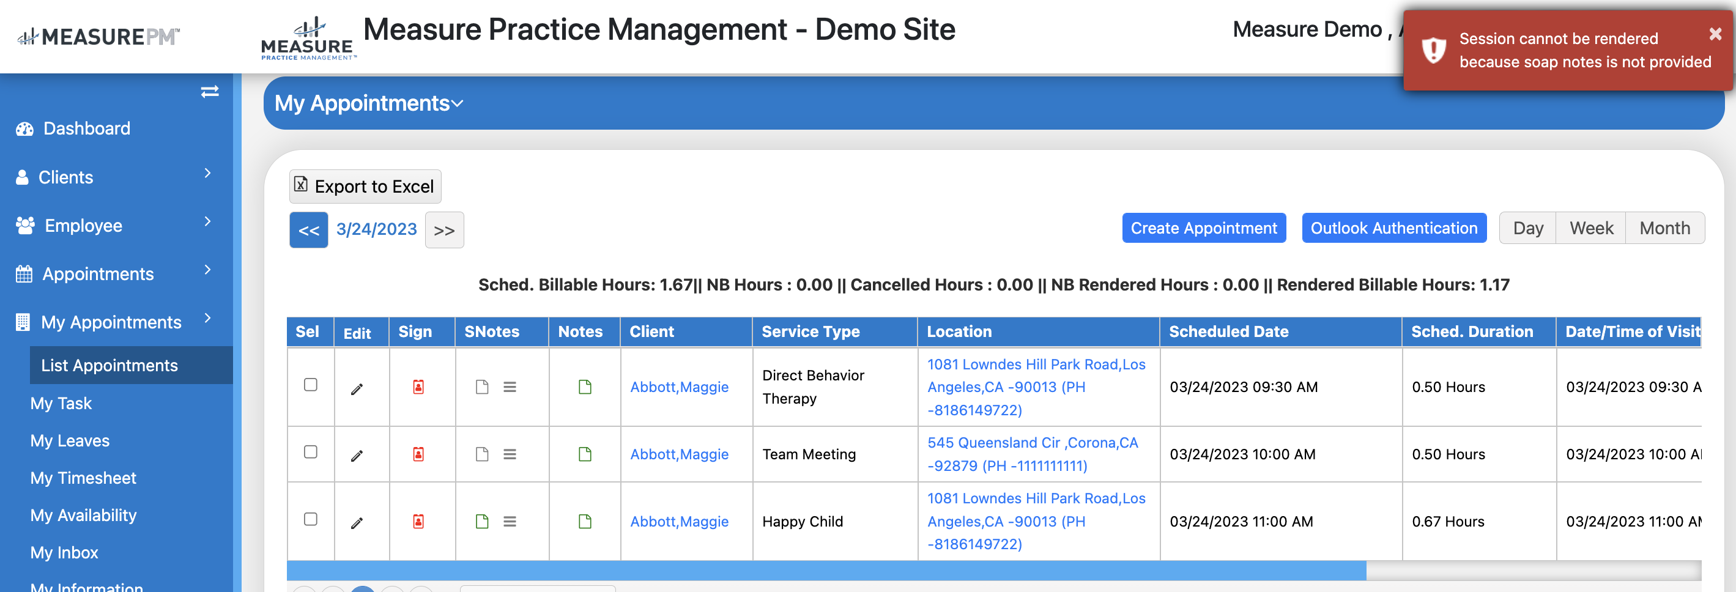The image size is (1736, 592).
Task: Go to previous date with << button
Action: pos(309,231)
